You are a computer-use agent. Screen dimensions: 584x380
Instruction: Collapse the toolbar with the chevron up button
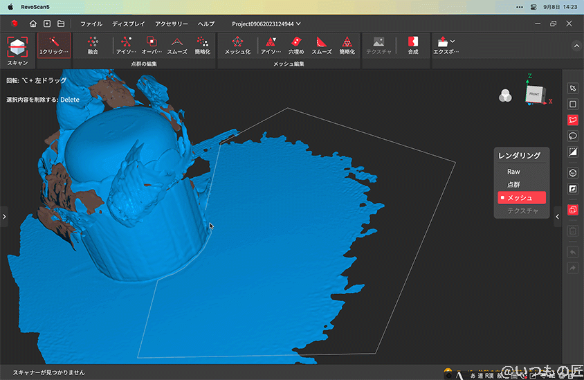[x=576, y=46]
